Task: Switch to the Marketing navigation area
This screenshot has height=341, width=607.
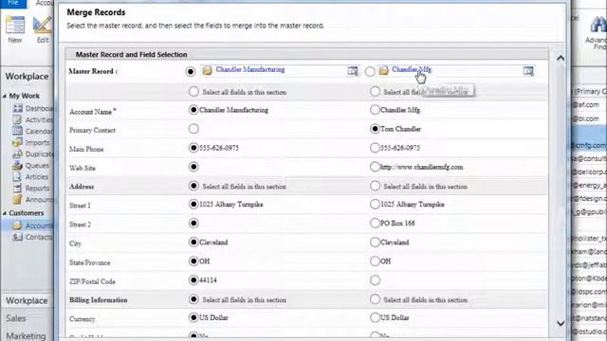Action: point(26,335)
